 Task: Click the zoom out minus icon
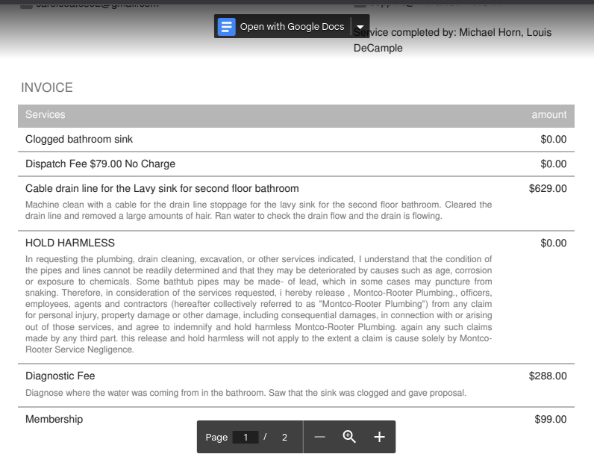click(319, 437)
